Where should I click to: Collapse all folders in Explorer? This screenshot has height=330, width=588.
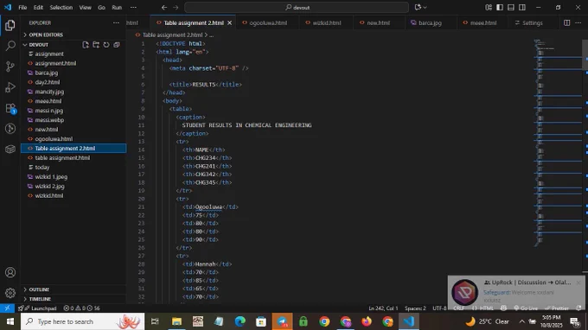pyautogui.click(x=117, y=45)
